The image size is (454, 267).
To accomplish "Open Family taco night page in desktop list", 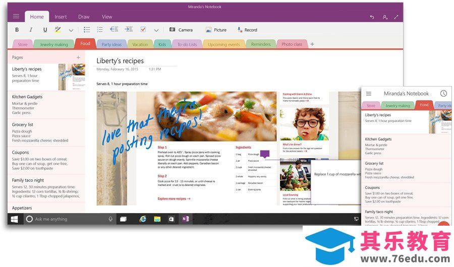I will pyautogui.click(x=46, y=188).
